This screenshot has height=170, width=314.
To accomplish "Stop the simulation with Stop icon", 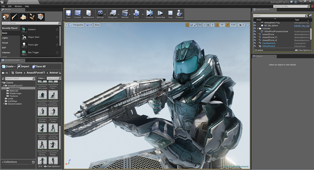I will tap(170, 13).
